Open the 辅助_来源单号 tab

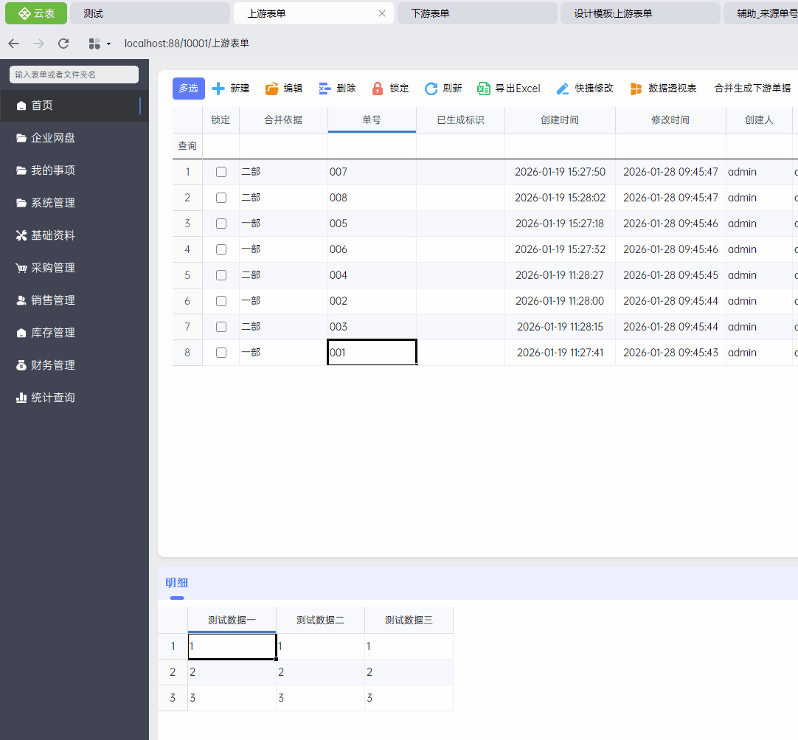761,13
